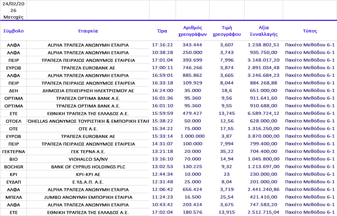Select time cell 14:31:07

(162, 144)
